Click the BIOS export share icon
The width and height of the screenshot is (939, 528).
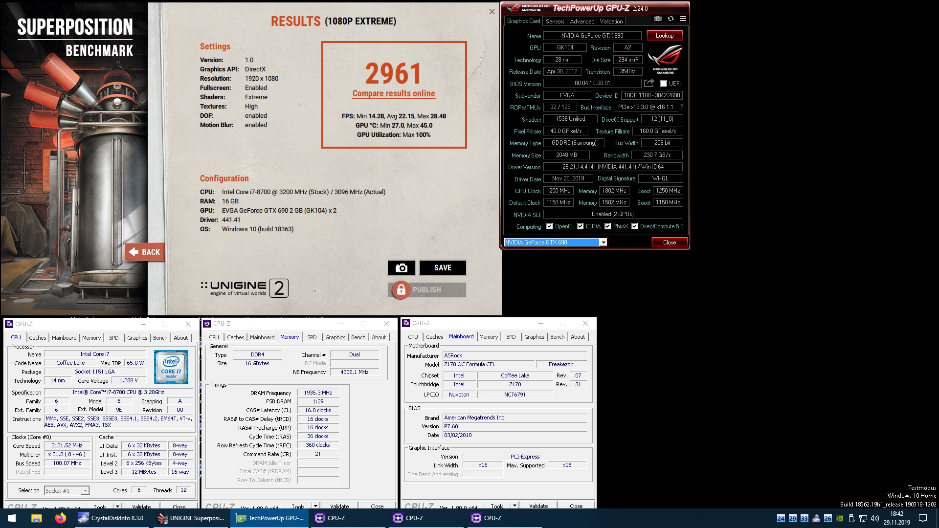(649, 83)
